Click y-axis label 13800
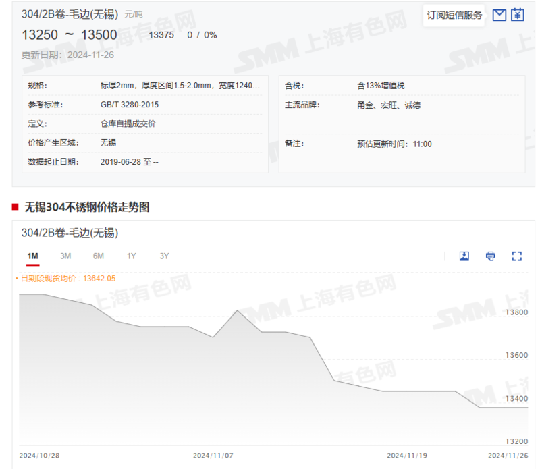 click(516, 312)
